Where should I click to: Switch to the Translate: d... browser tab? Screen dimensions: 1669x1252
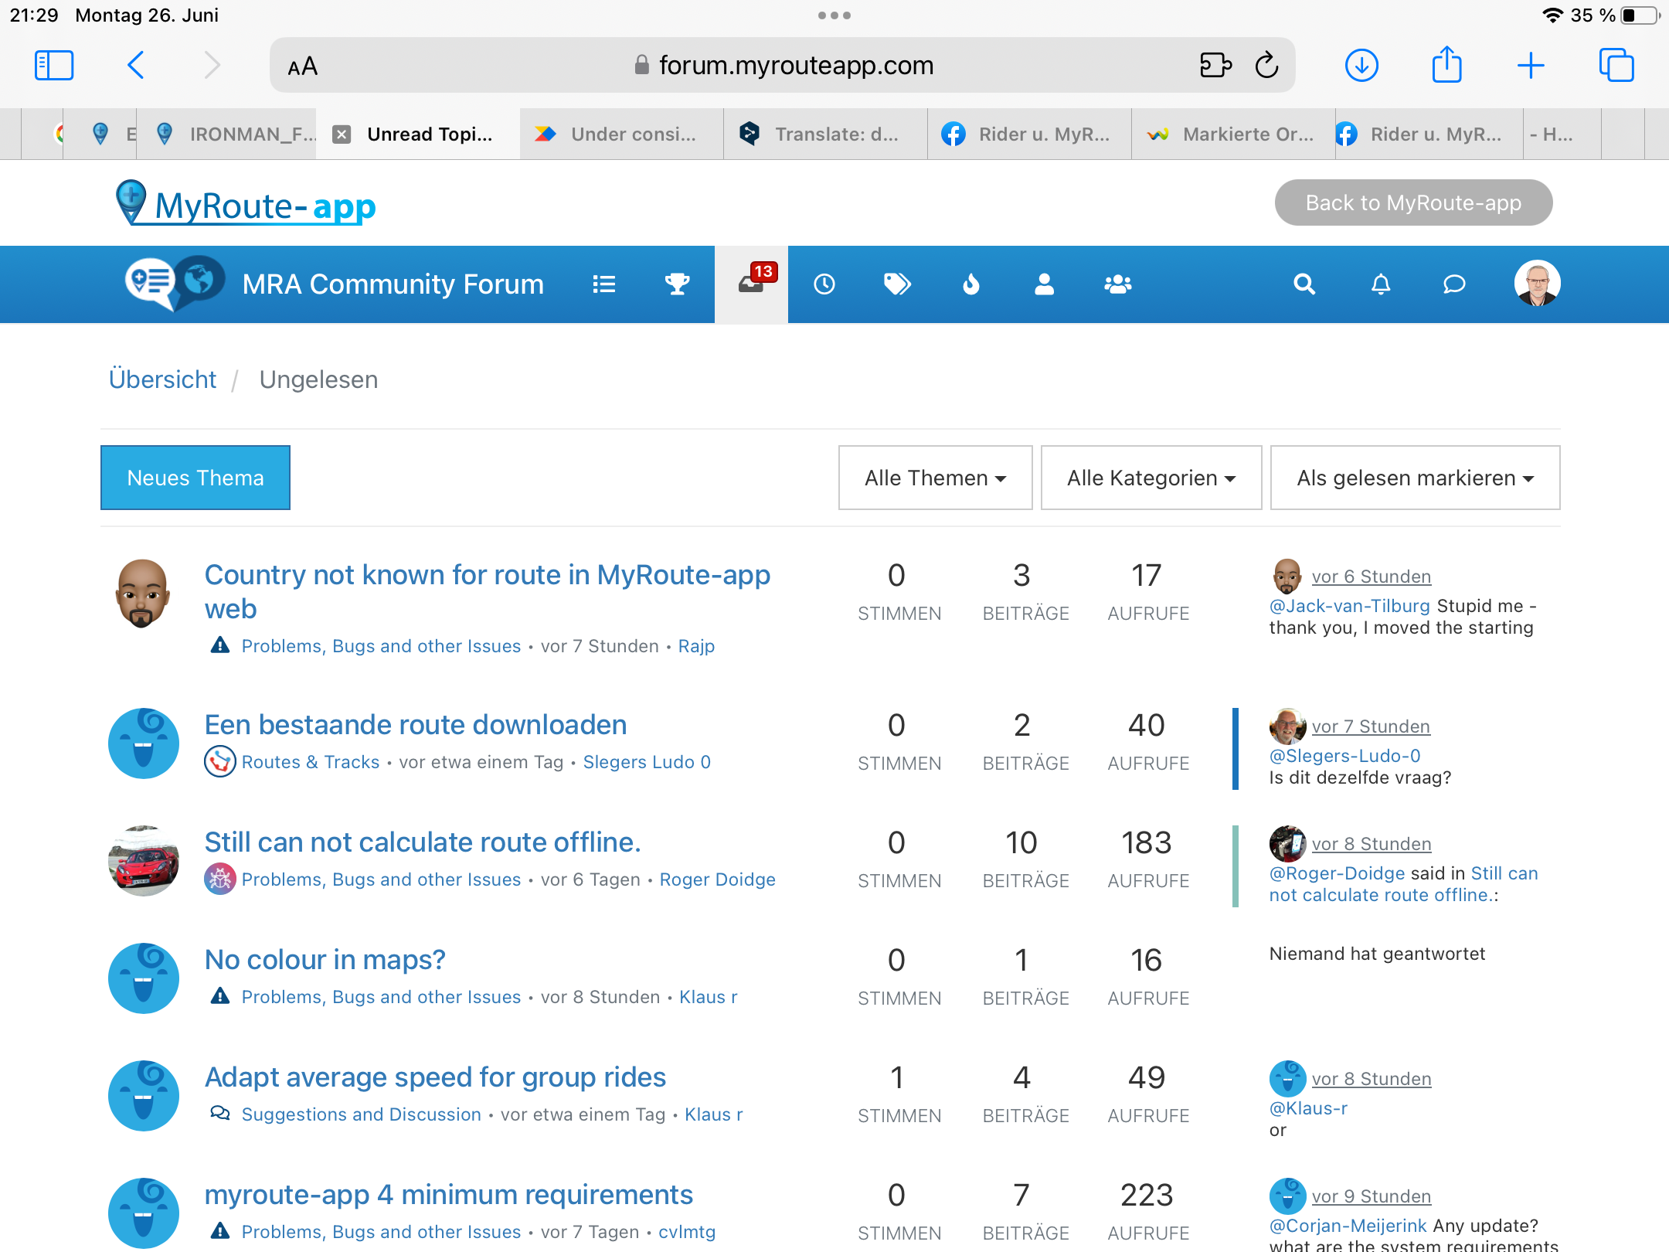click(x=825, y=134)
